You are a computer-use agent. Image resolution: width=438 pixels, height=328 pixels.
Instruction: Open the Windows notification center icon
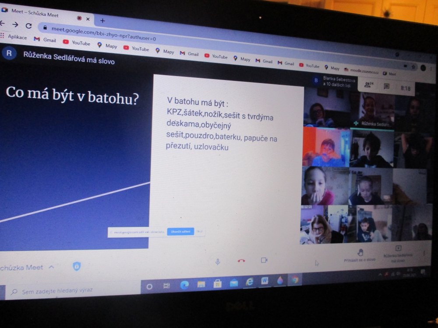[423, 272]
